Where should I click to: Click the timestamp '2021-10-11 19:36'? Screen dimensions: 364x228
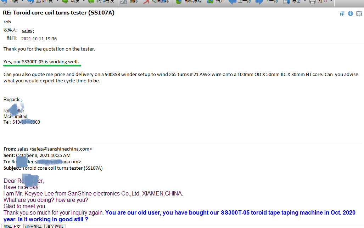39,39
